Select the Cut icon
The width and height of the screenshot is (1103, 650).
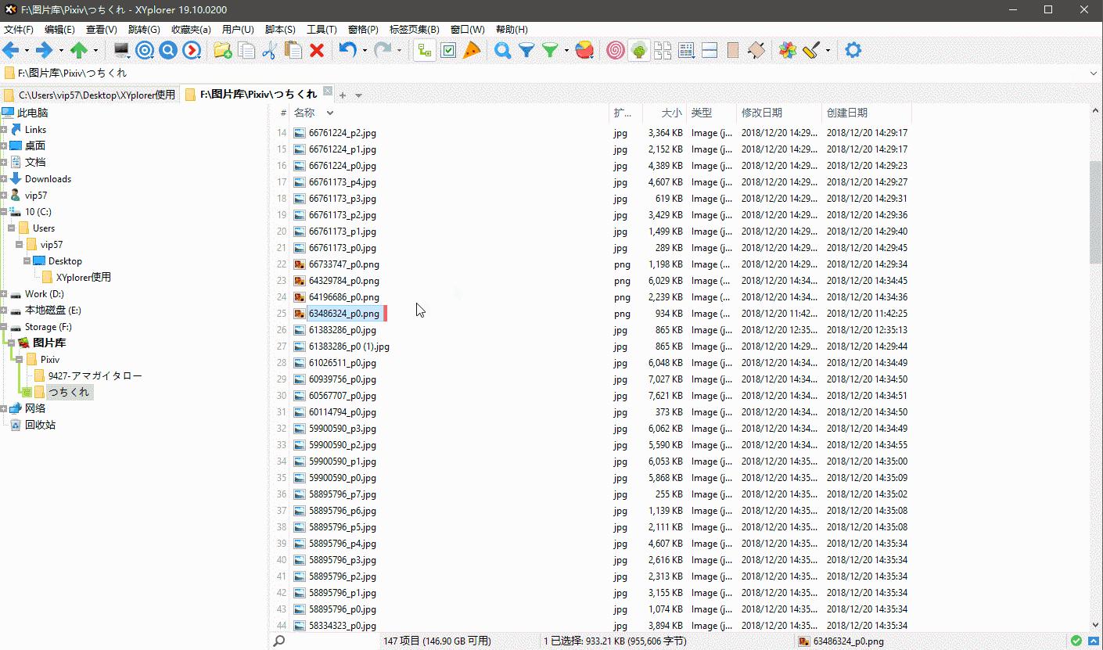(270, 49)
